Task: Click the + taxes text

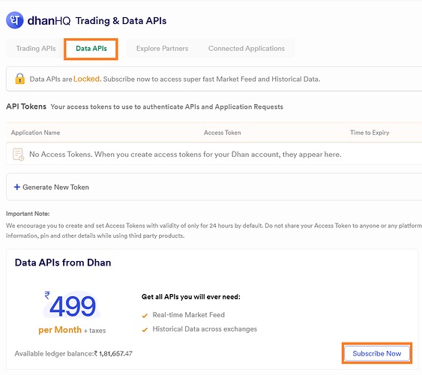Action: pos(94,331)
